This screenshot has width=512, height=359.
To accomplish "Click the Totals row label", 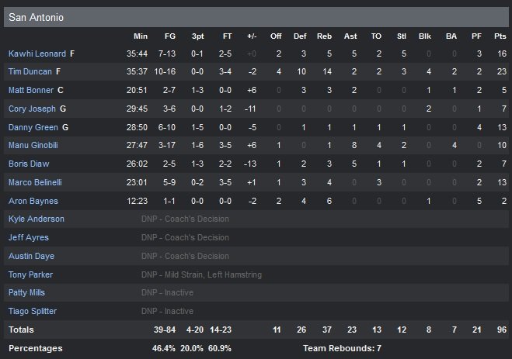I will [x=22, y=330].
